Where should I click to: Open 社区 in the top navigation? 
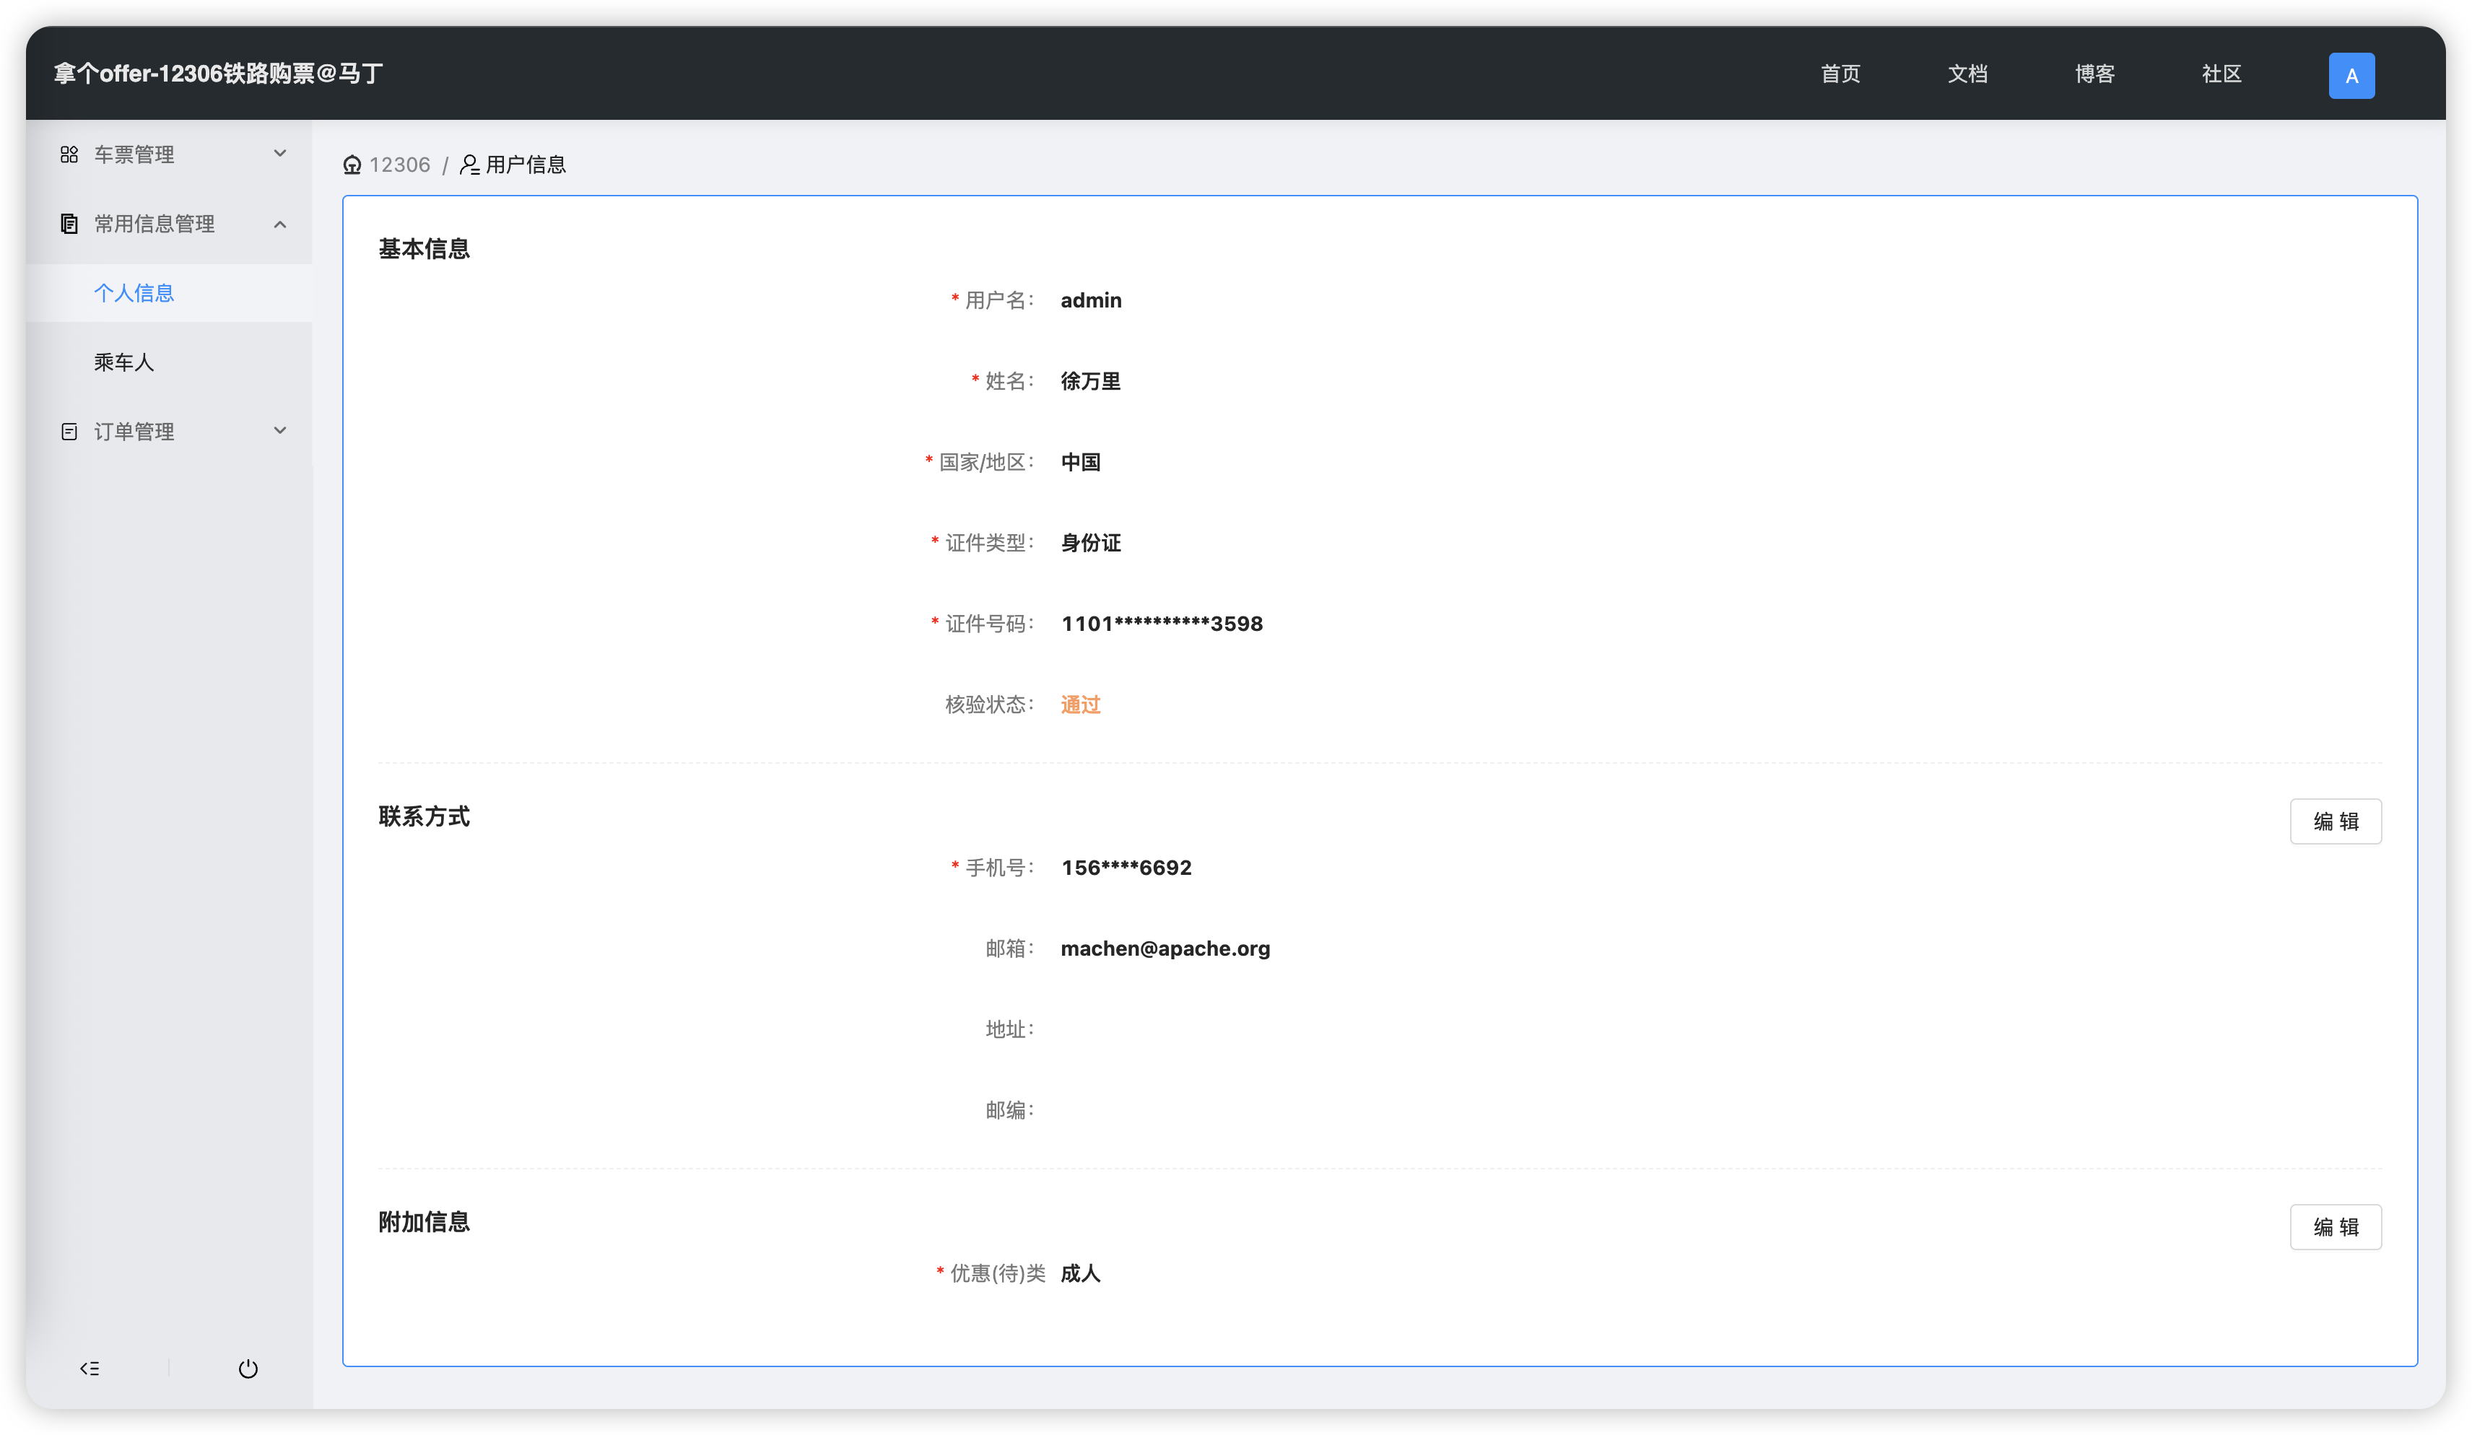2222,74
